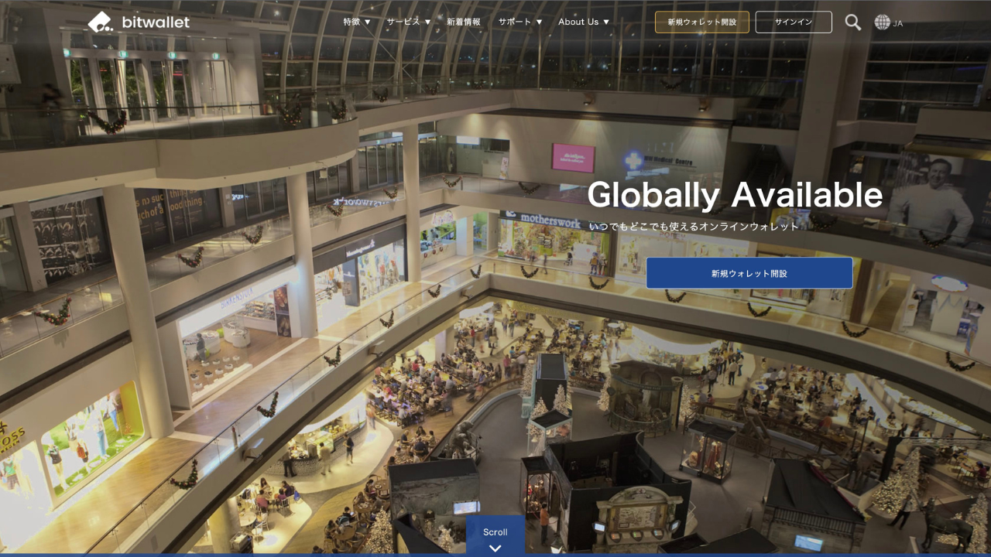This screenshot has width=991, height=557.
Task: Click the Globally Available headline
Action: 735,194
